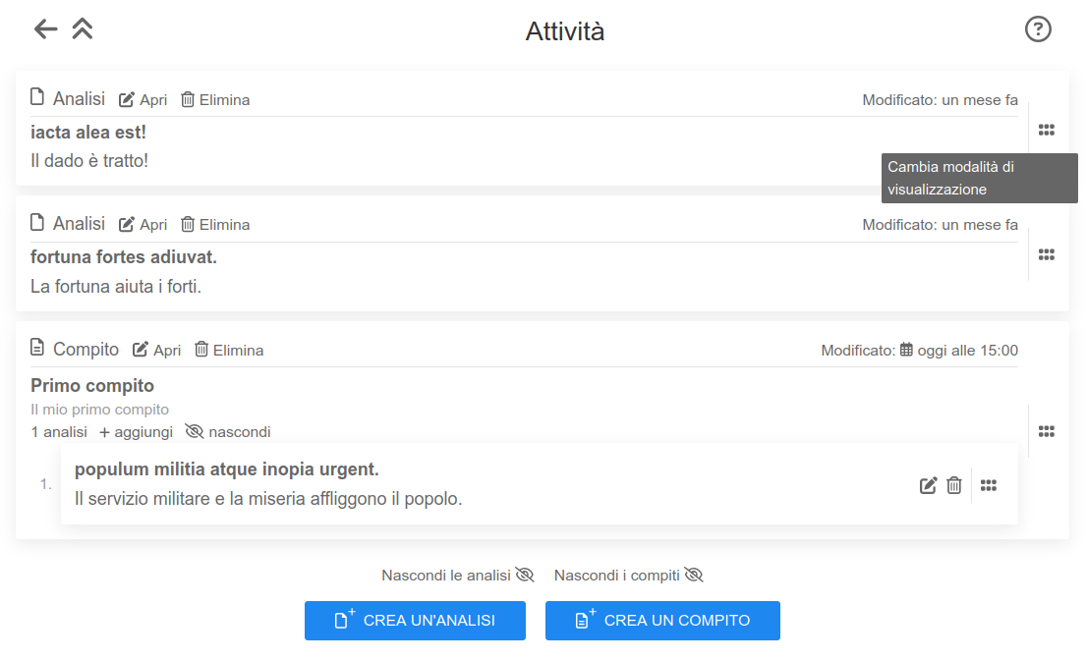Delete the 'fortuna fortes adiuvat.' analysis

[x=215, y=224]
